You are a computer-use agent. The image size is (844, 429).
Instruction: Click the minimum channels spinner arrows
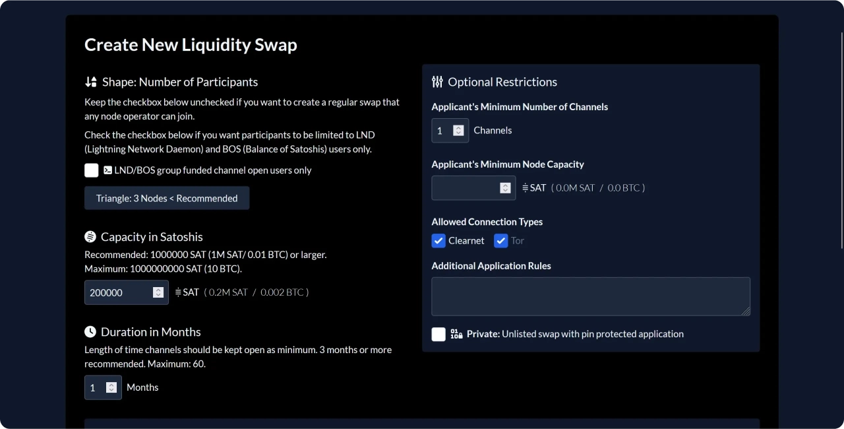(x=458, y=131)
